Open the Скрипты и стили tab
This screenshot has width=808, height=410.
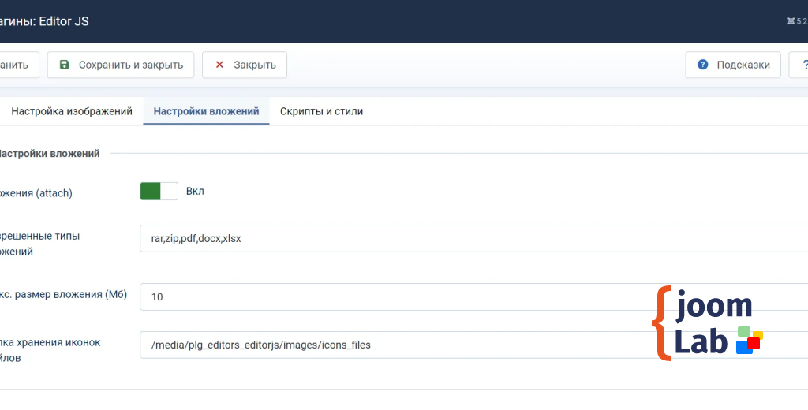pyautogui.click(x=321, y=111)
